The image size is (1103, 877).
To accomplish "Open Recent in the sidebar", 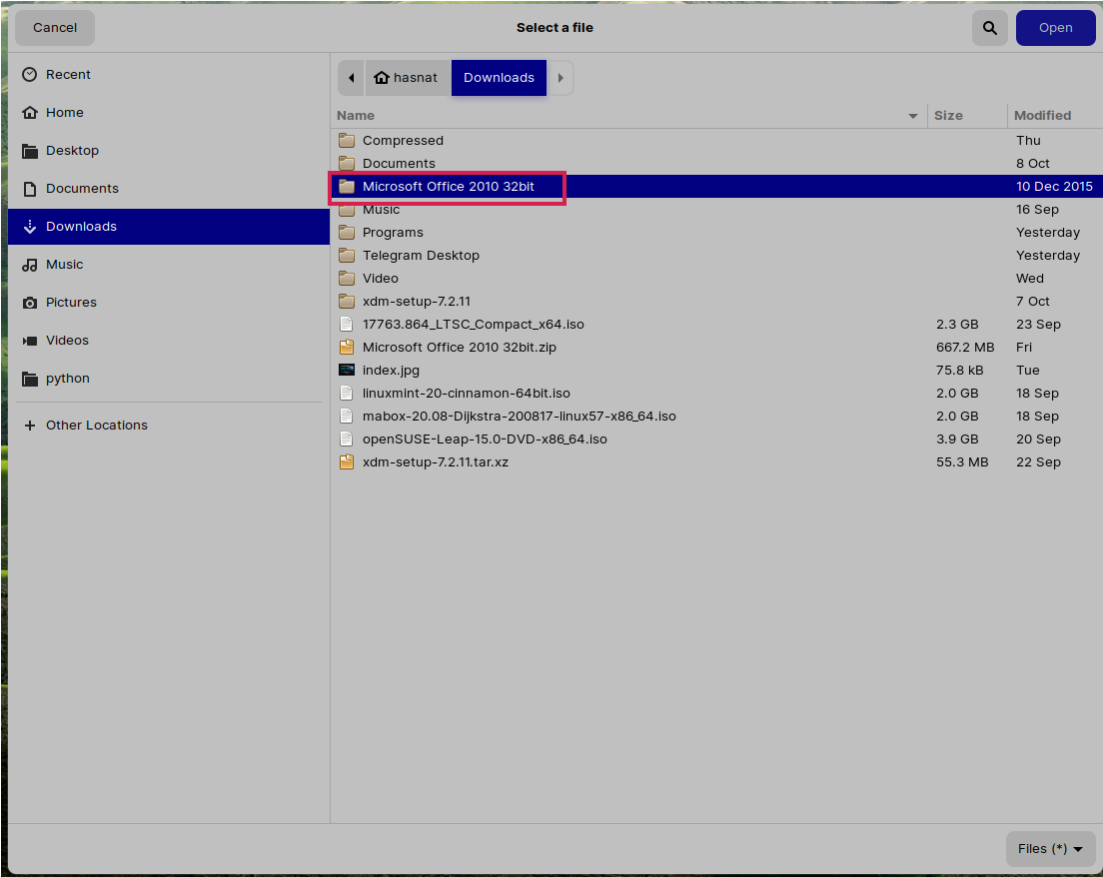I will [x=68, y=75].
